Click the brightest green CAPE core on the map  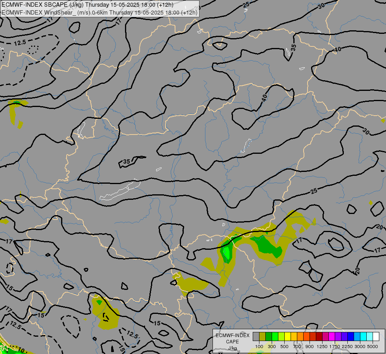tap(226, 253)
